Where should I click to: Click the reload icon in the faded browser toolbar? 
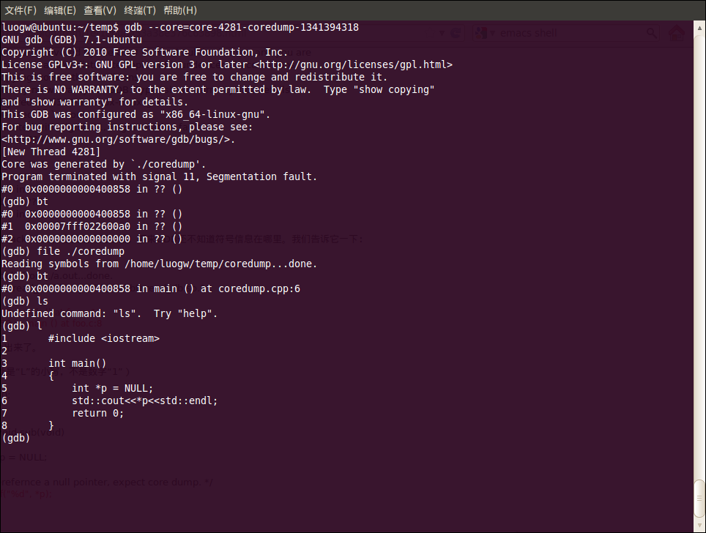click(x=456, y=33)
